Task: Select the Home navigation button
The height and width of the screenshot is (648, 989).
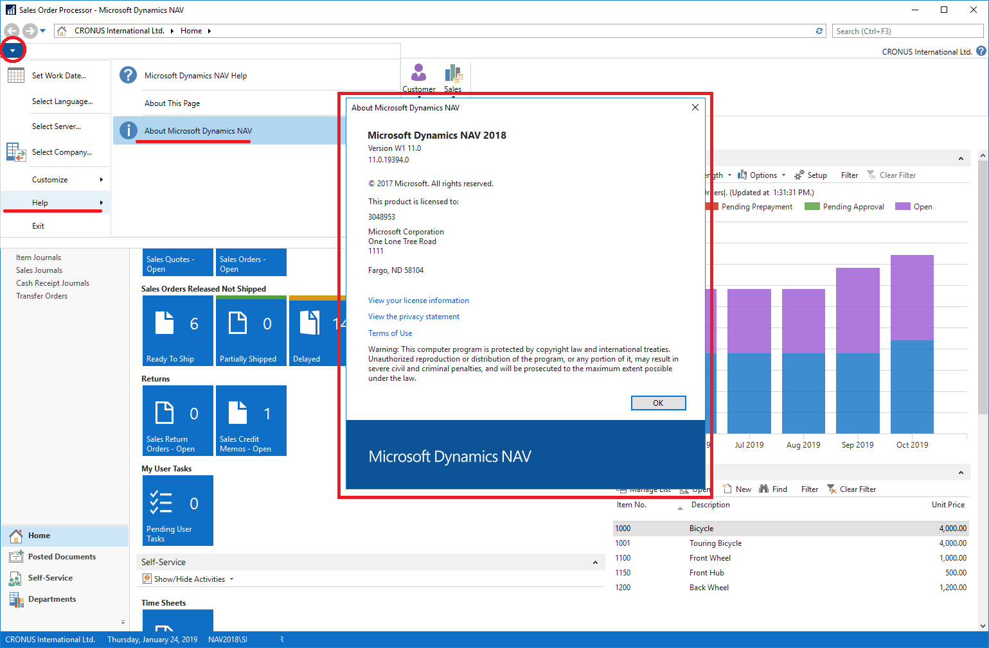Action: [x=65, y=536]
